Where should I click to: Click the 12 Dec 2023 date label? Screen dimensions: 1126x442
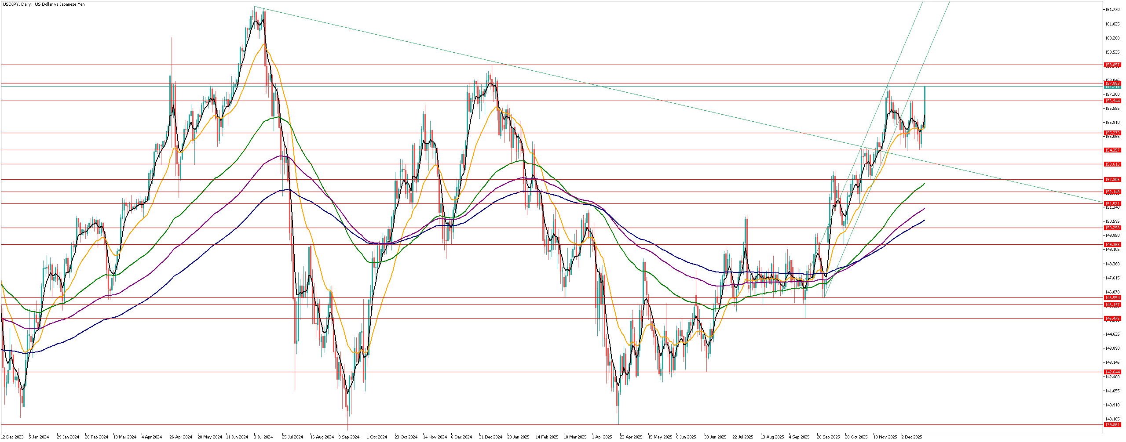tap(12, 437)
